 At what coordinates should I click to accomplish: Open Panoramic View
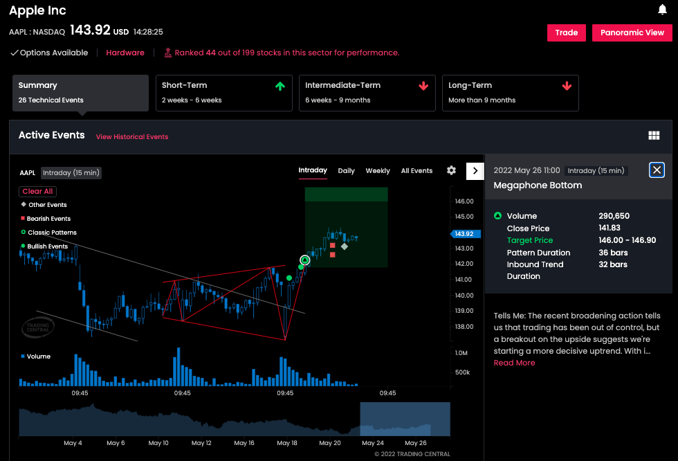632,33
